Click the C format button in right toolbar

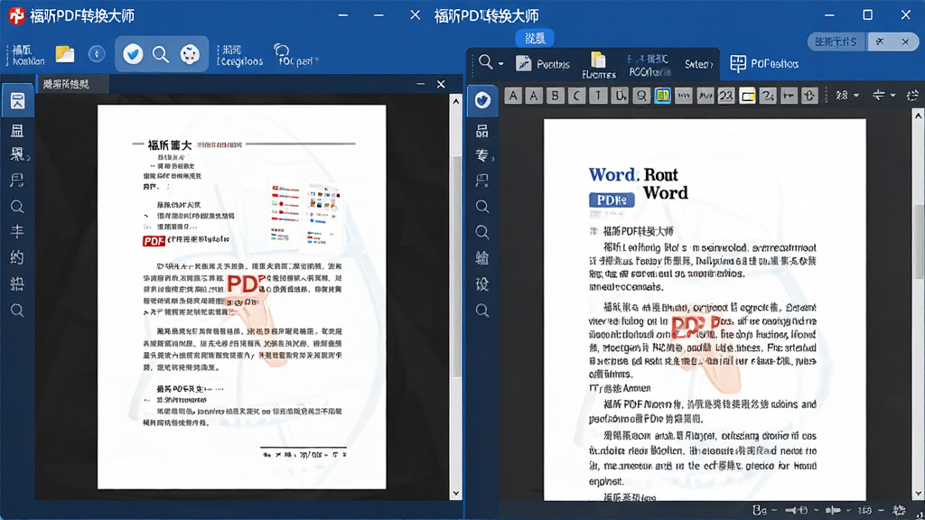coord(576,96)
